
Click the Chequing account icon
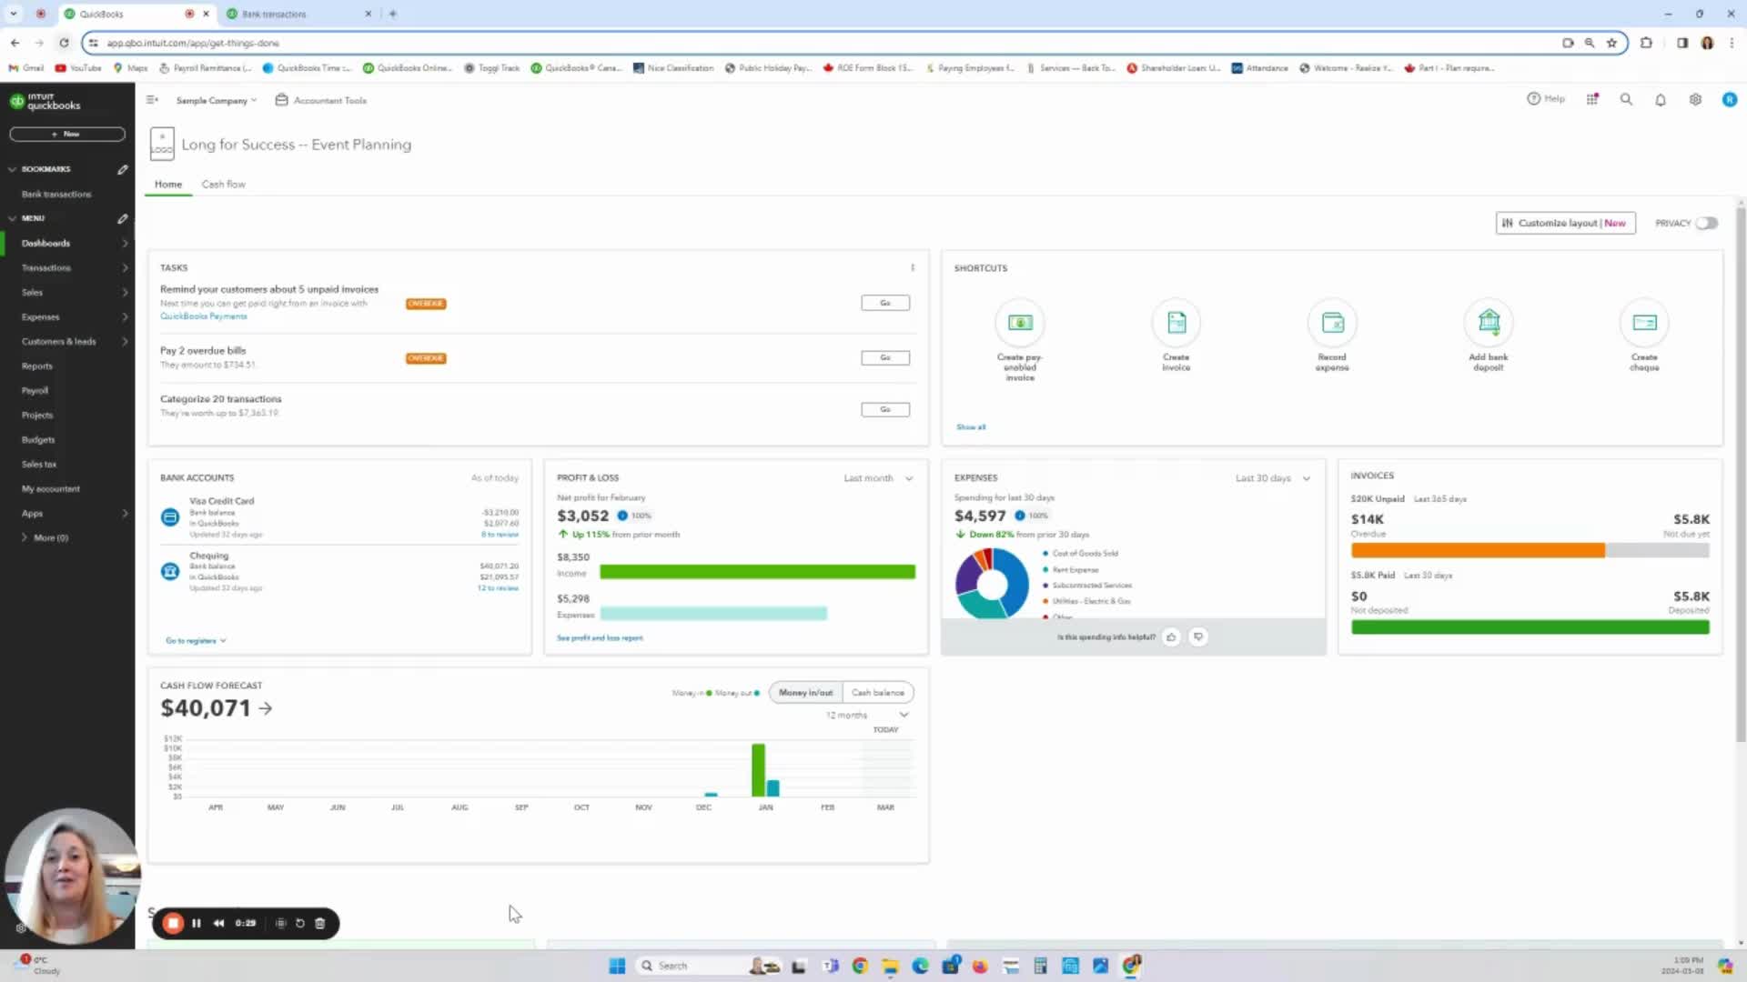pyautogui.click(x=170, y=571)
